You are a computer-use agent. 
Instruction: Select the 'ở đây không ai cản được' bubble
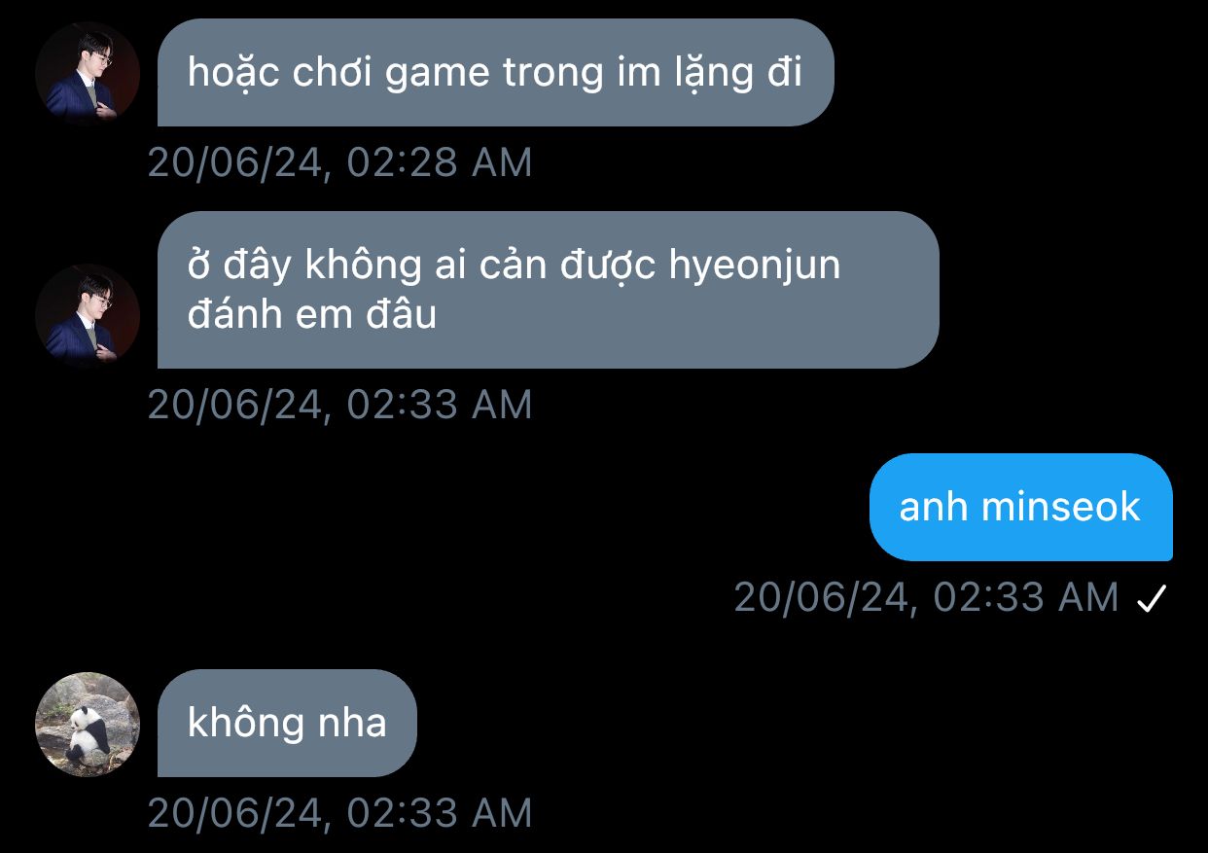click(x=548, y=290)
